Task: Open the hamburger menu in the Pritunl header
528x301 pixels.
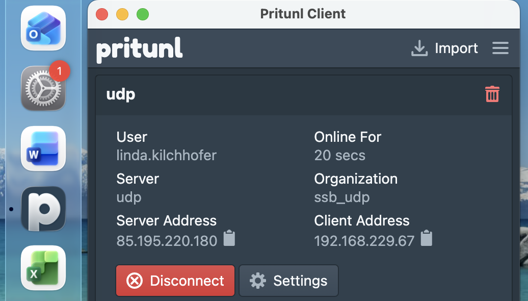Action: point(500,48)
